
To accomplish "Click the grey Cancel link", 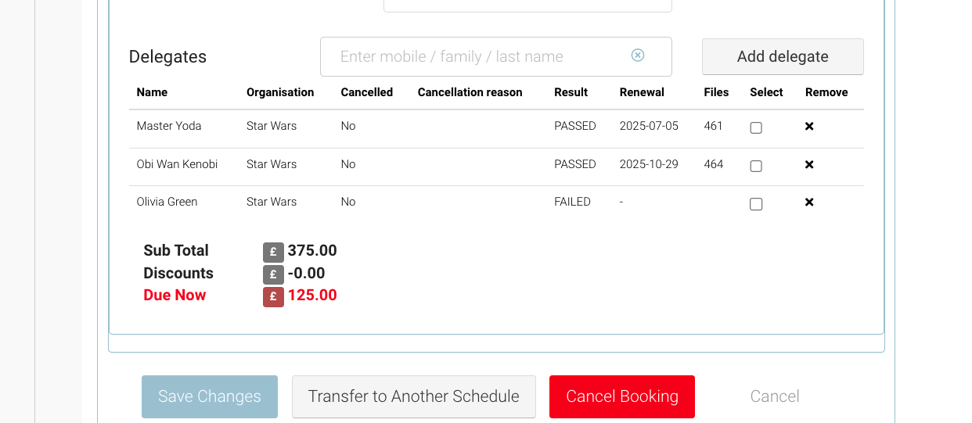I will (775, 396).
